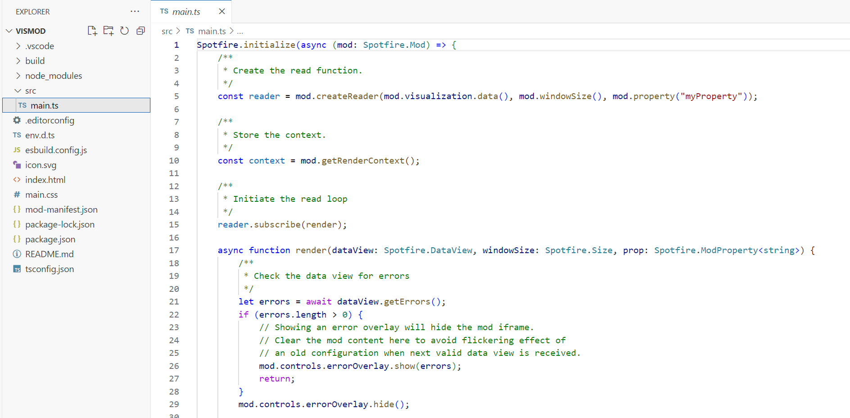Select main.ts in the file tree
This screenshot has width=850, height=418.
coord(77,105)
